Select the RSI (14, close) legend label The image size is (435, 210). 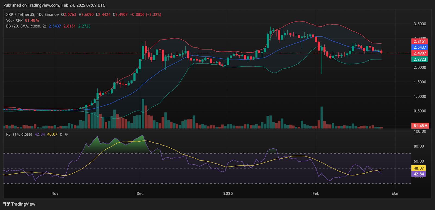pos(19,134)
